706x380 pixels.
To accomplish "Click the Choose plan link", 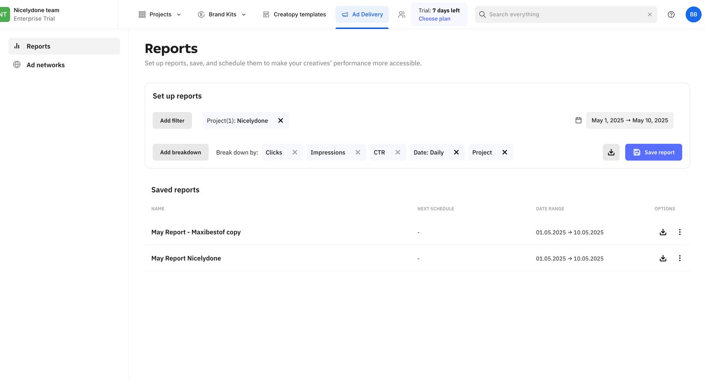I will click(x=434, y=19).
